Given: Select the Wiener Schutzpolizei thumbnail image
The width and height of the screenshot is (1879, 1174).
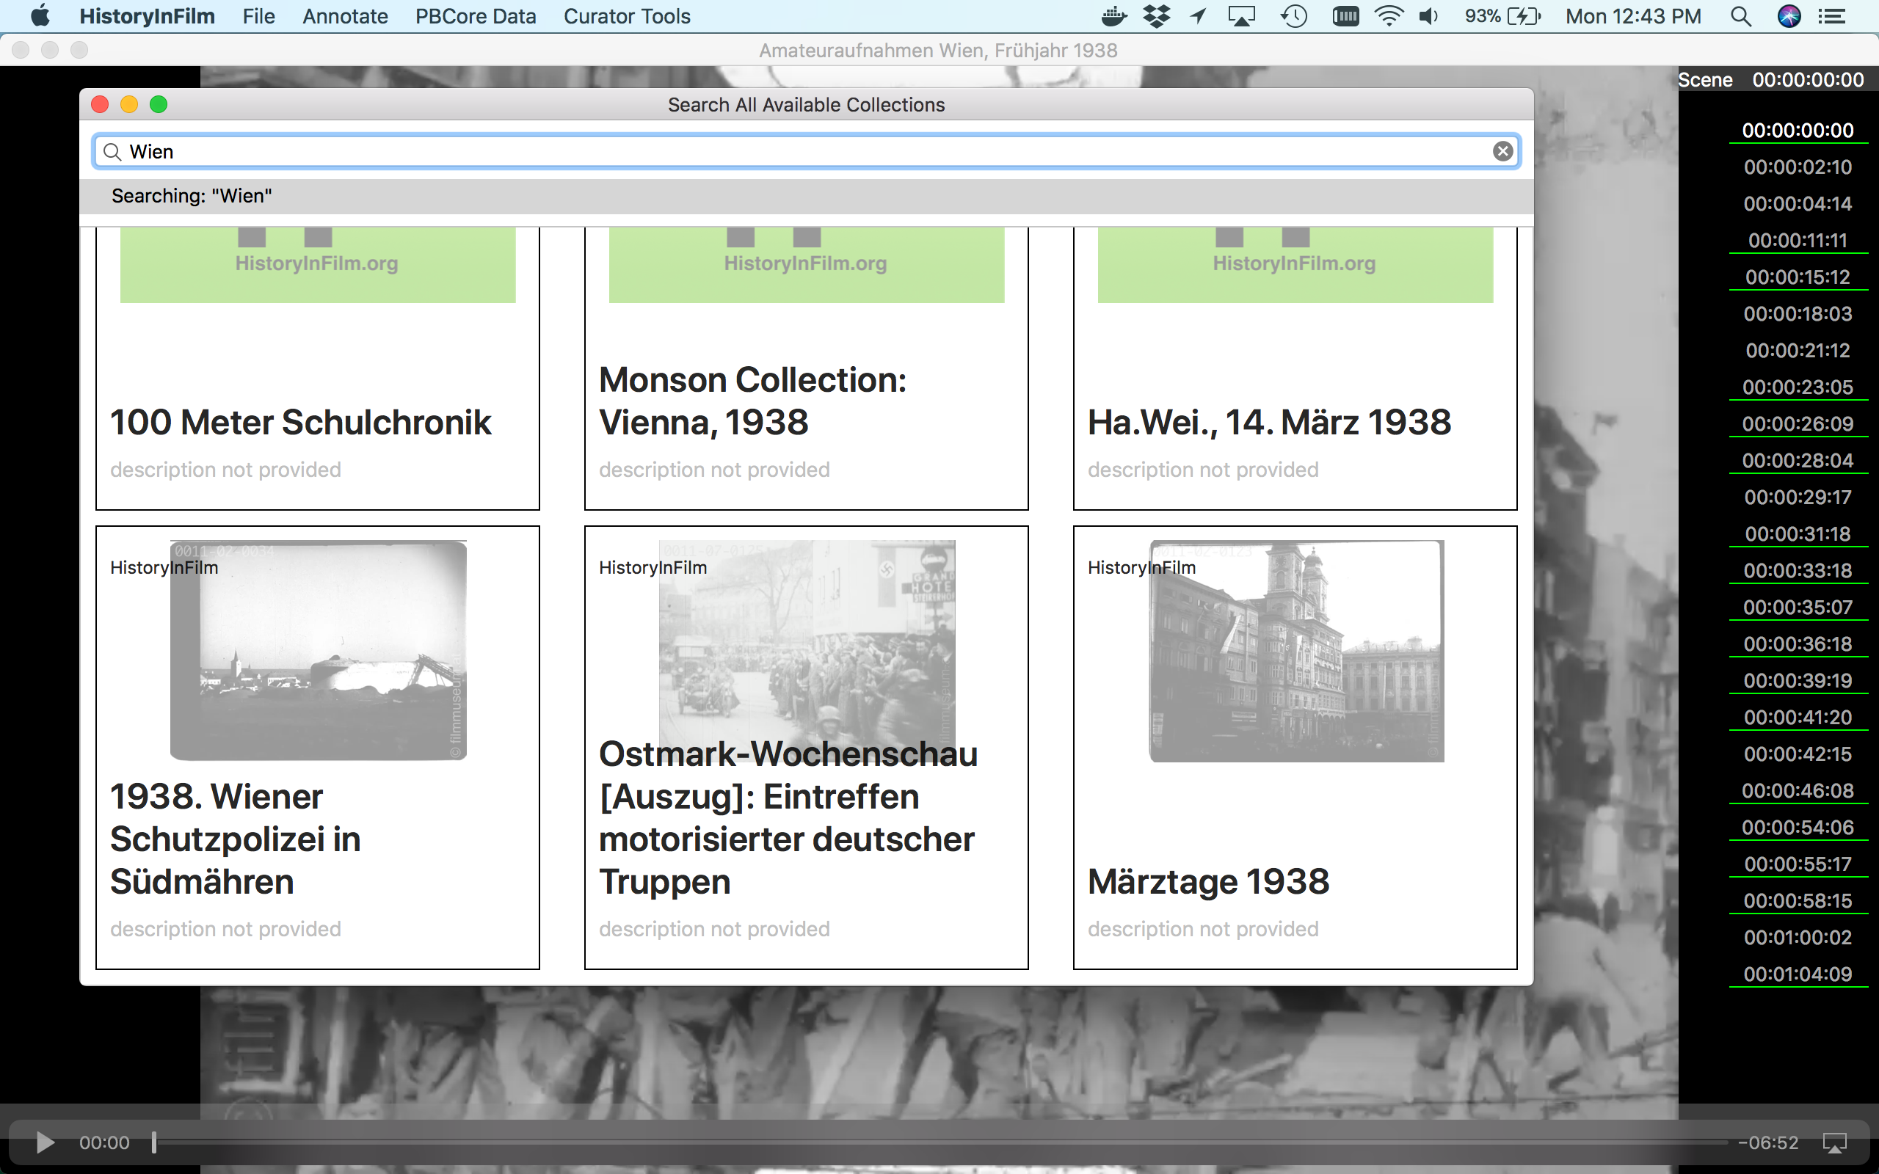Looking at the screenshot, I should point(318,649).
